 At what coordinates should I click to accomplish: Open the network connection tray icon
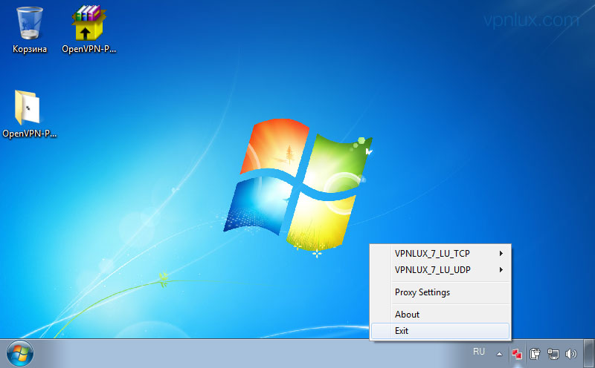tap(553, 354)
